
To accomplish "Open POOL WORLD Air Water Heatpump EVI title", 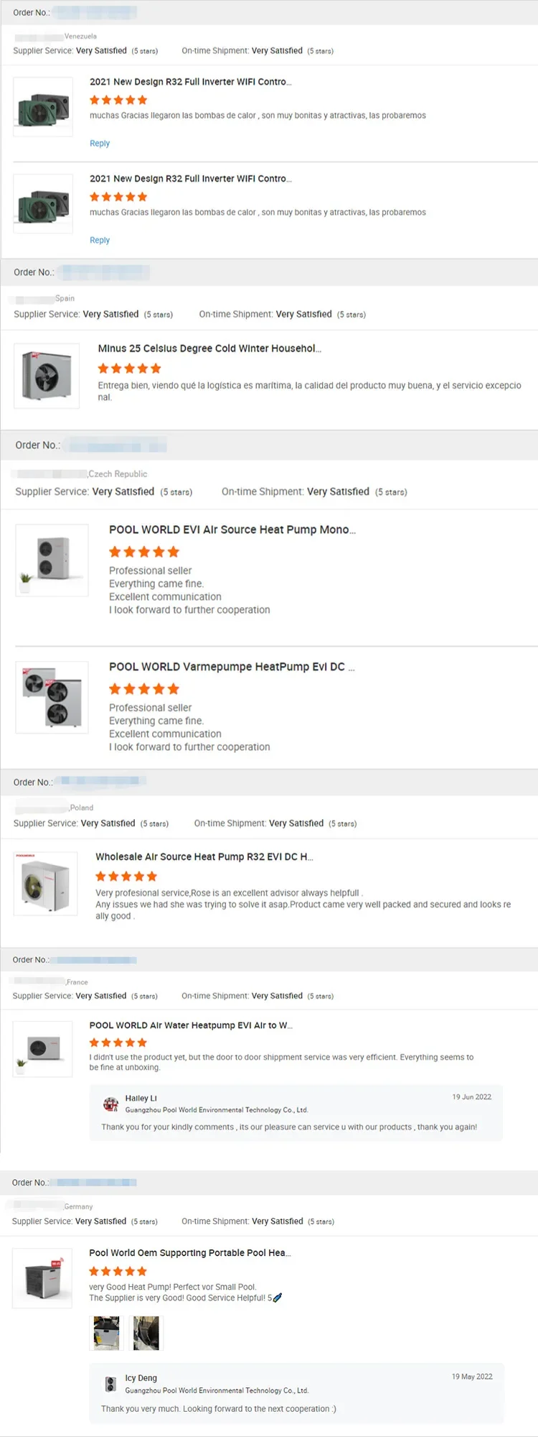I will pos(191,1025).
